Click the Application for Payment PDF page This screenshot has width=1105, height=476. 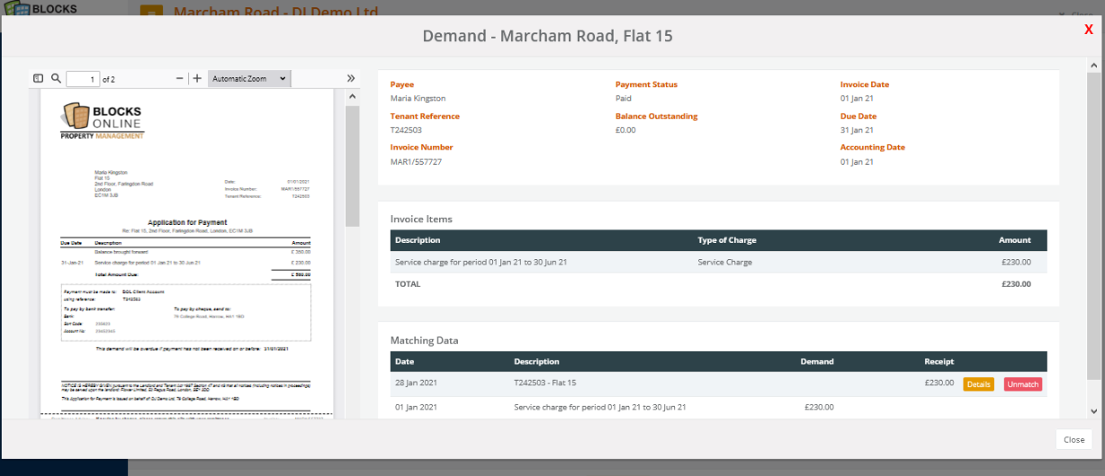coord(187,270)
